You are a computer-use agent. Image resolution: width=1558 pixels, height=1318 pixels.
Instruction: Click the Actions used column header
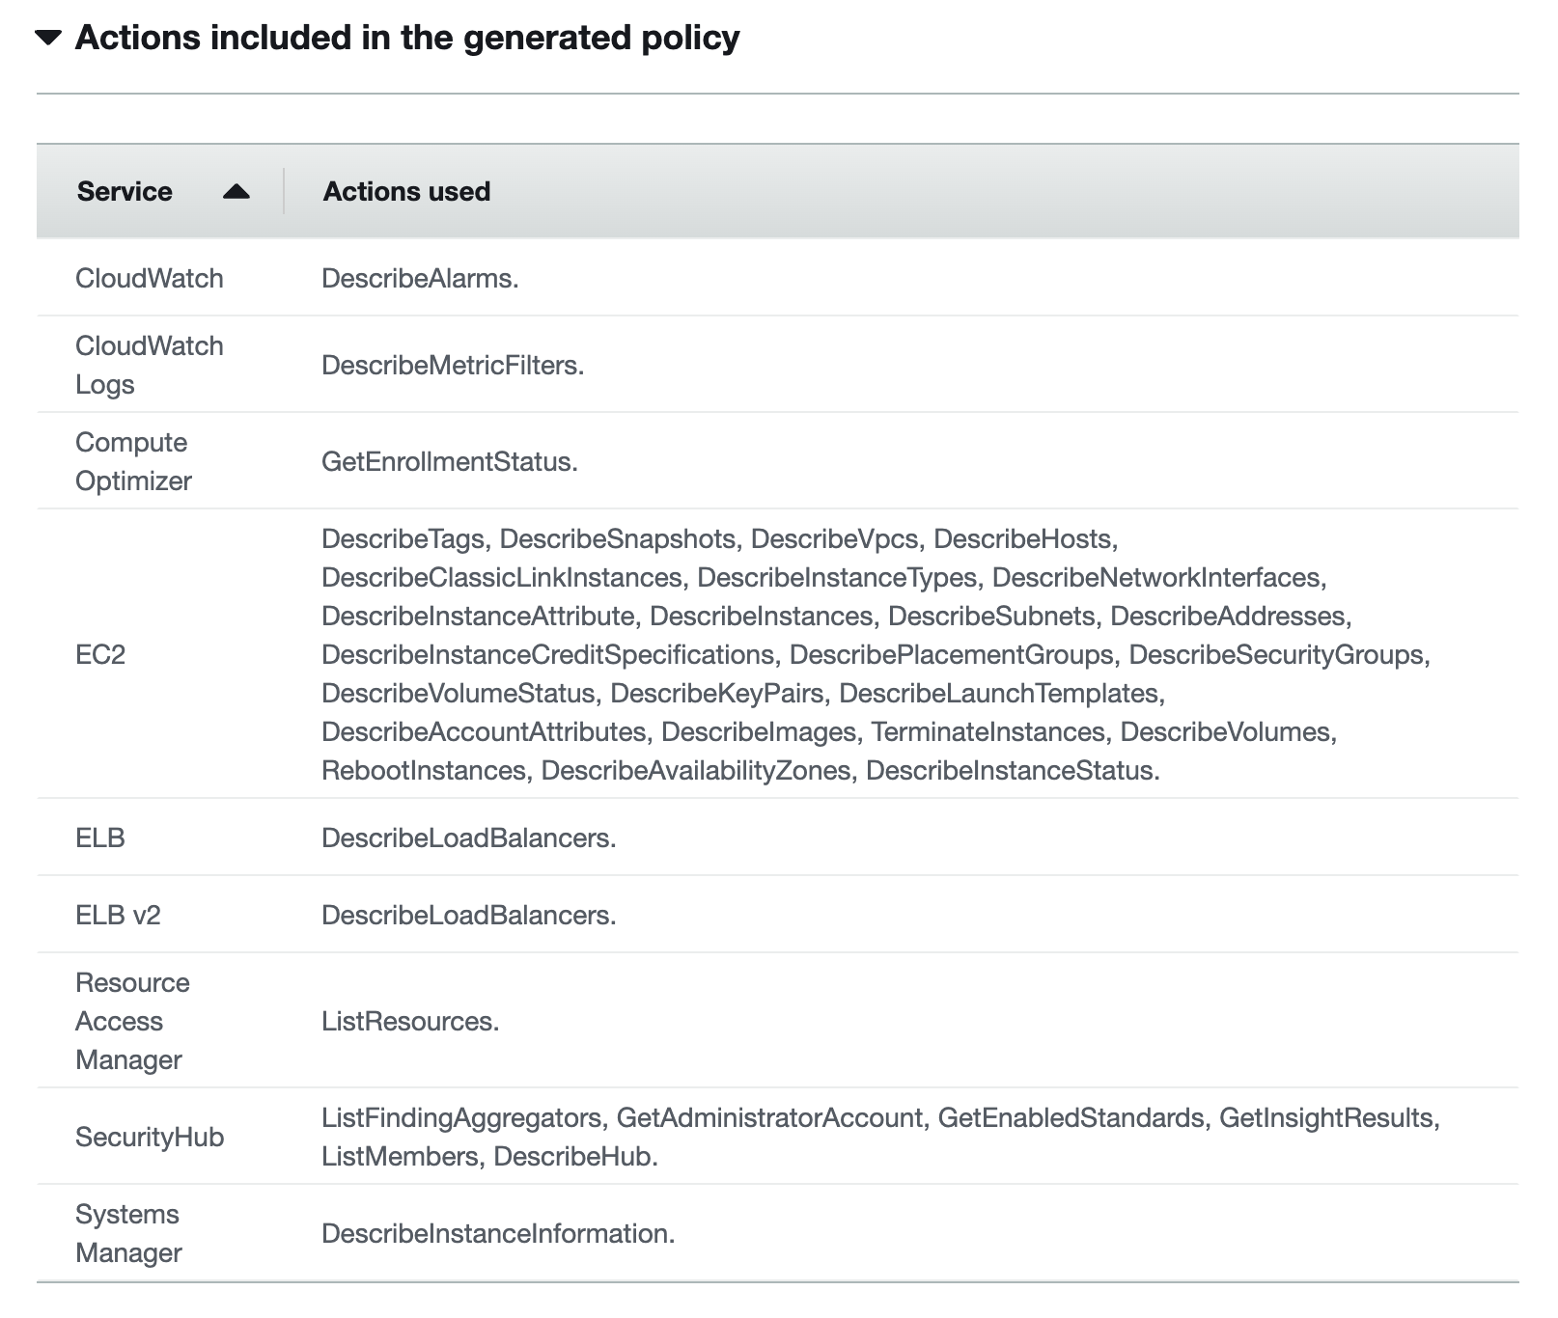pos(406,191)
